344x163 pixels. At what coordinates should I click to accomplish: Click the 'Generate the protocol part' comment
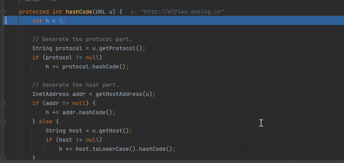[82, 39]
